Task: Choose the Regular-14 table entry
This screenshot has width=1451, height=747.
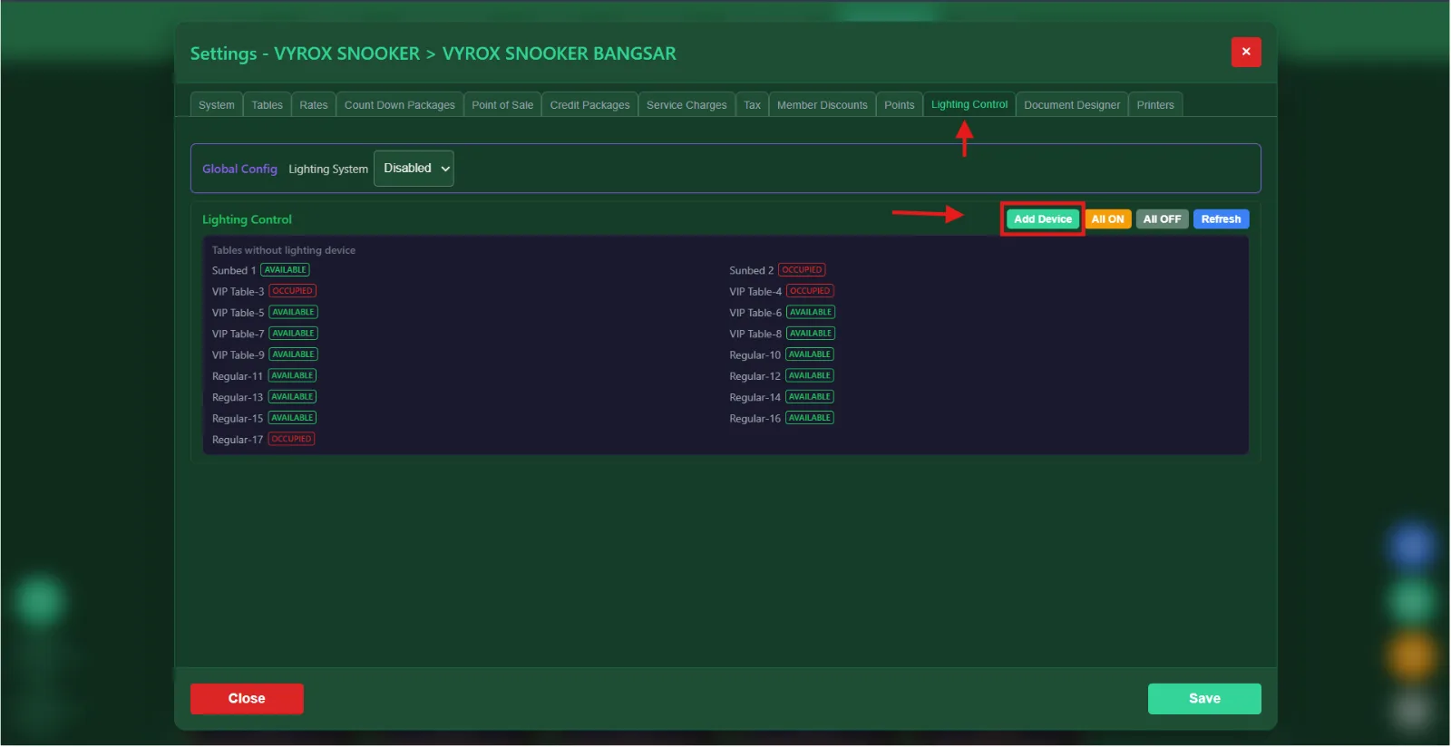Action: (782, 397)
